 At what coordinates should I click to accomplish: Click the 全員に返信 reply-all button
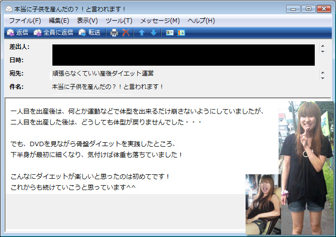tap(53, 33)
